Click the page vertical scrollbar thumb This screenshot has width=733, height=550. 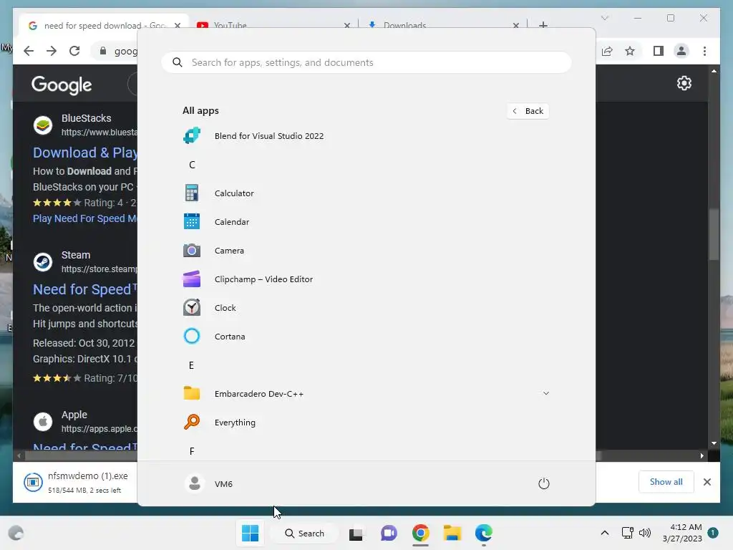click(x=714, y=234)
